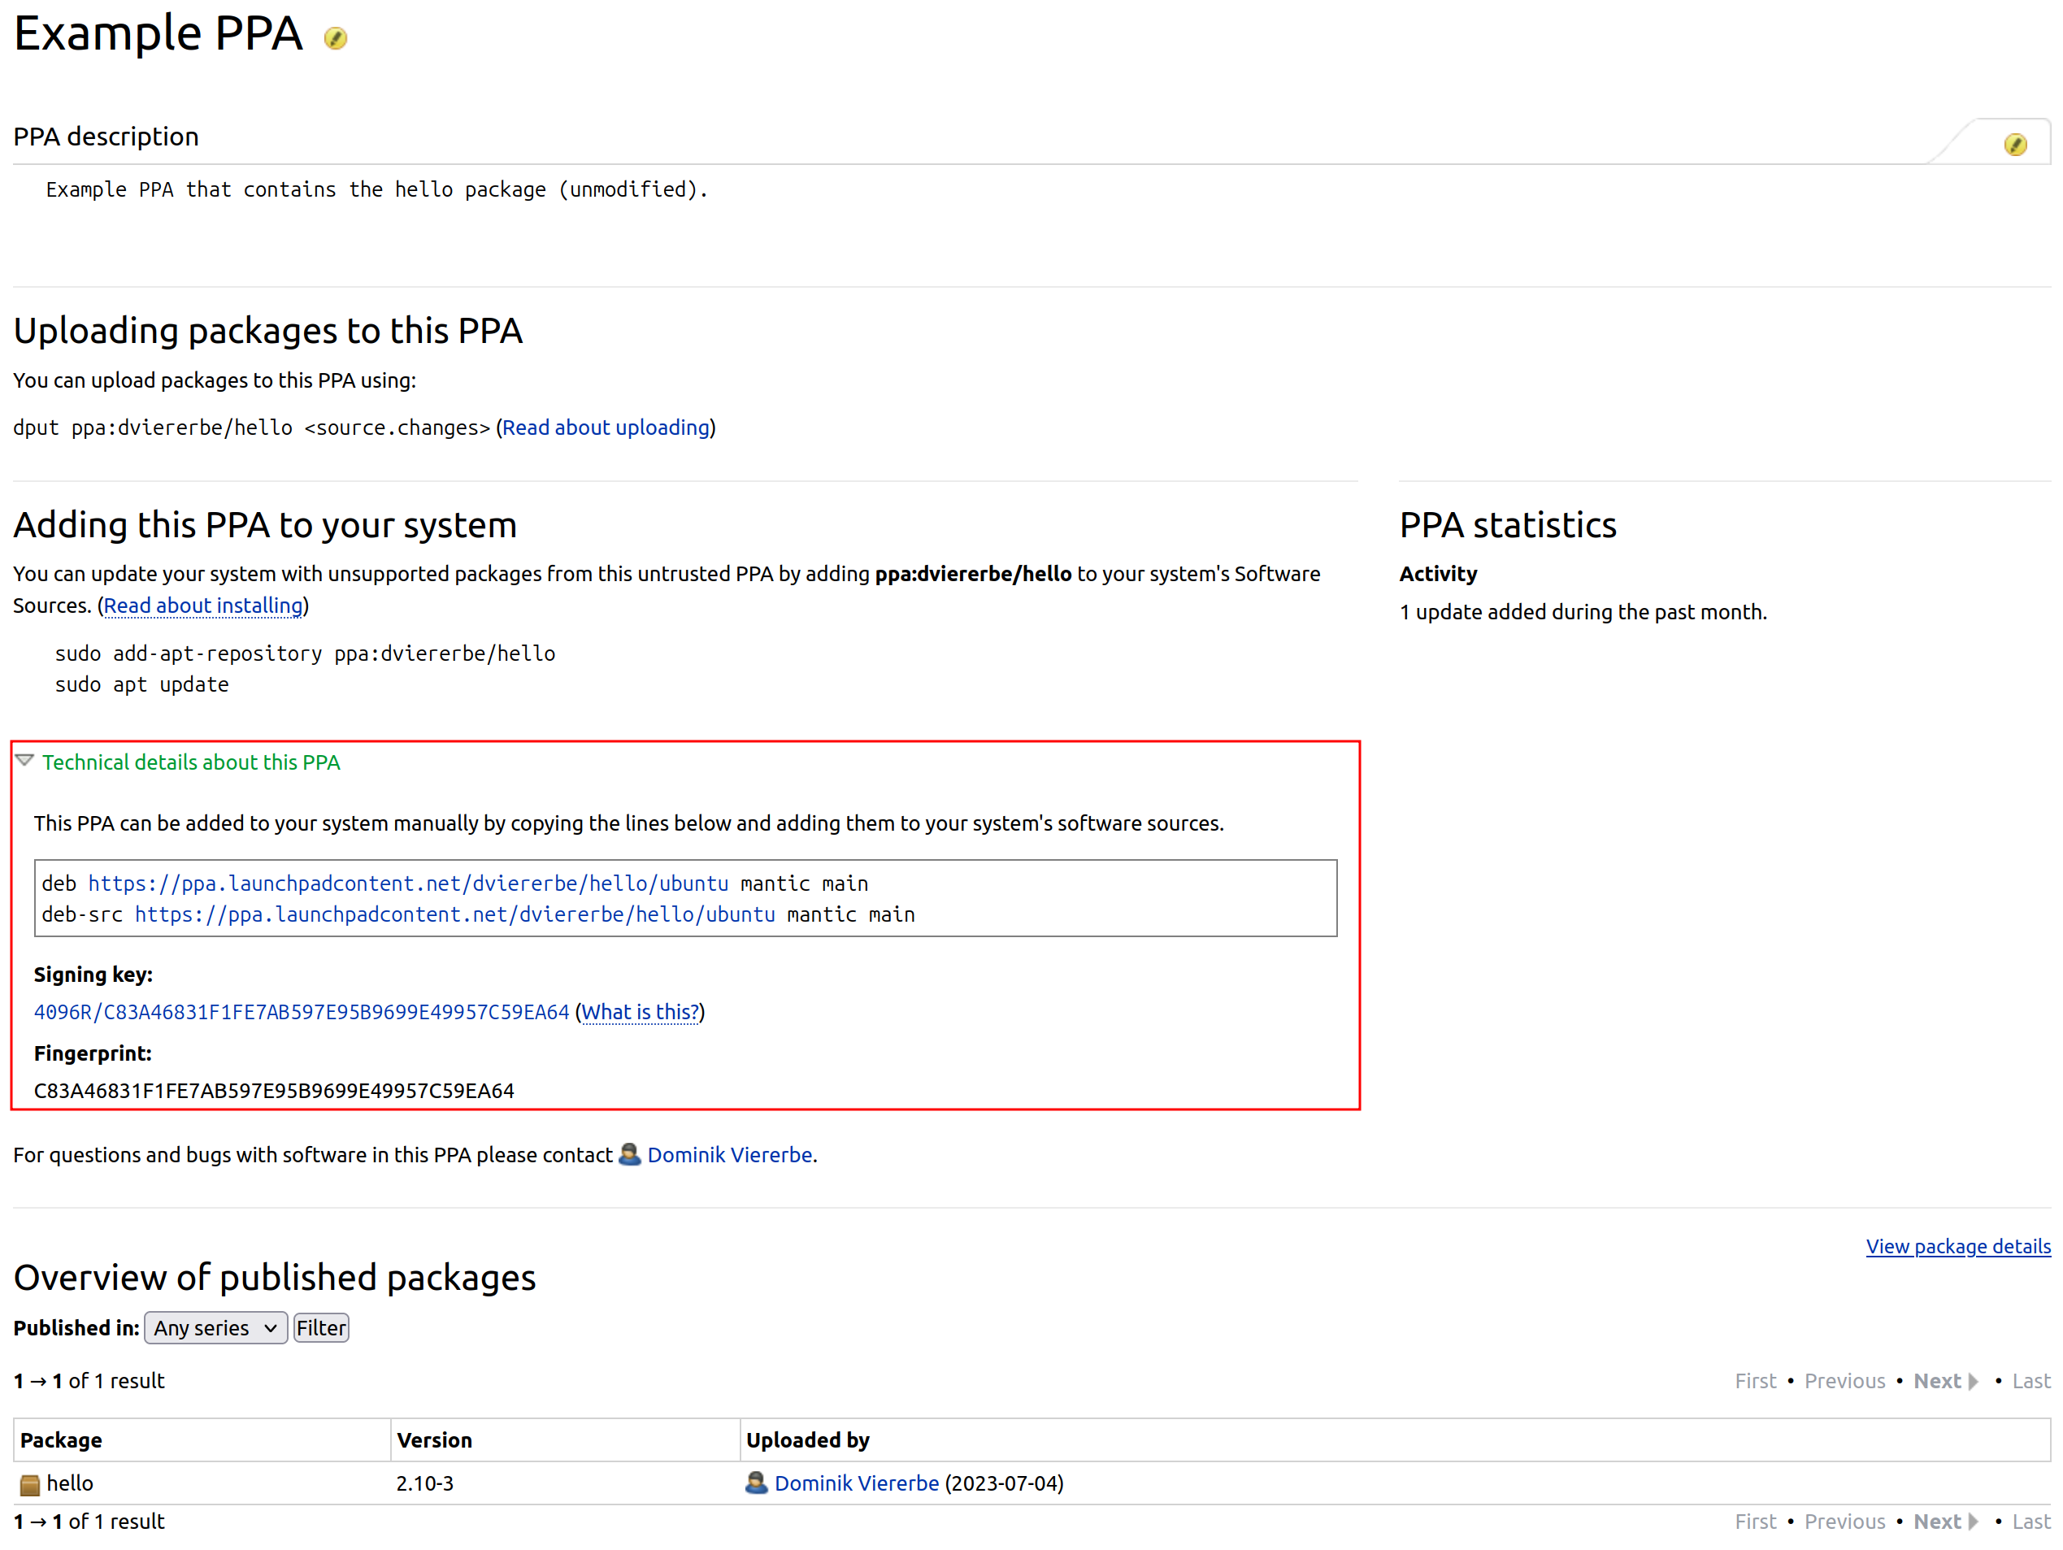The height and width of the screenshot is (1550, 2063).
Task: Click the sudo apt update command line
Action: [141, 684]
